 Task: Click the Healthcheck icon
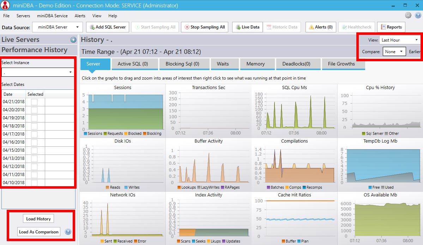point(344,27)
